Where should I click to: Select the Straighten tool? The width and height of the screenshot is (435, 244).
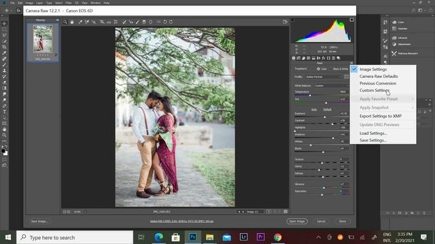(109, 22)
